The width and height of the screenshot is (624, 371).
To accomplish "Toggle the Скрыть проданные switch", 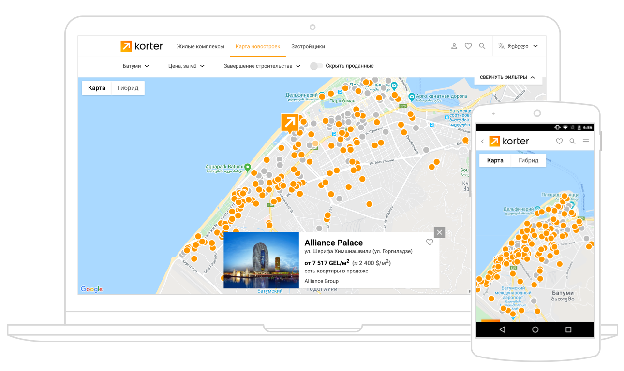I will (x=316, y=66).
